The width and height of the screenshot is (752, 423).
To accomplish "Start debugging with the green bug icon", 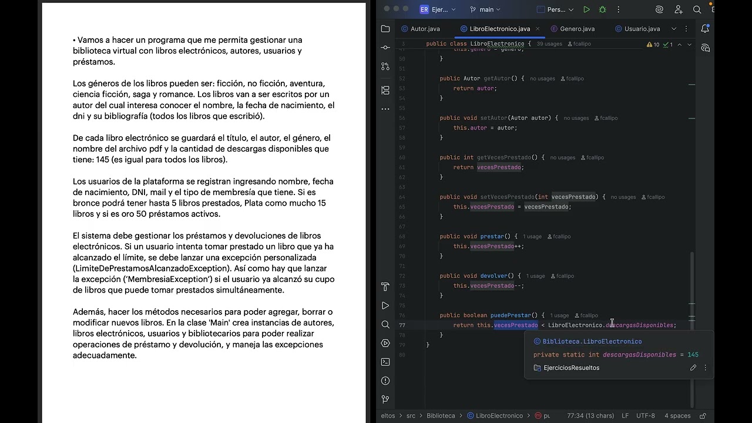I will coord(602,9).
